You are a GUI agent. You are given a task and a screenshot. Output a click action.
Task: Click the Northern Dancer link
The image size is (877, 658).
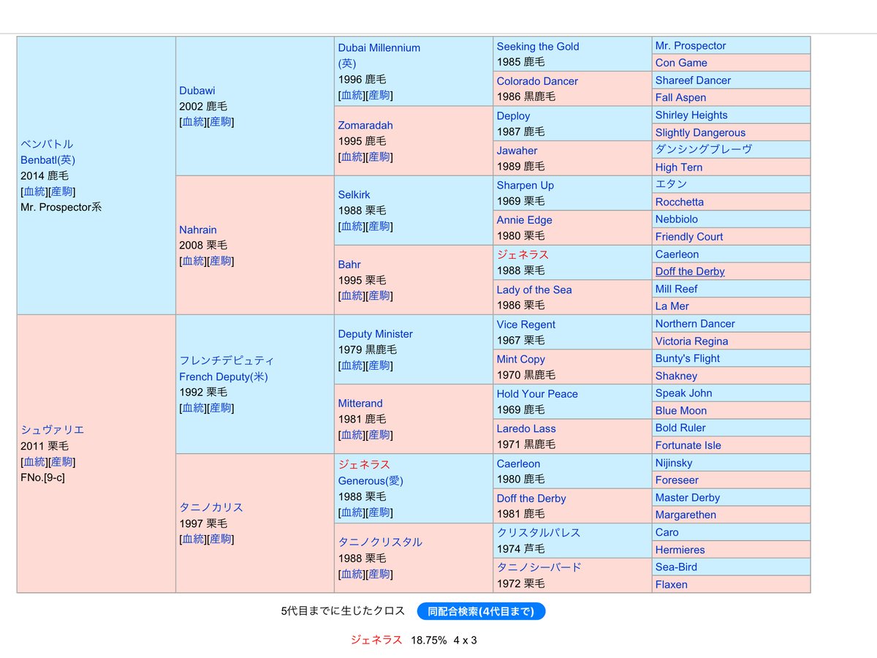[x=695, y=324]
